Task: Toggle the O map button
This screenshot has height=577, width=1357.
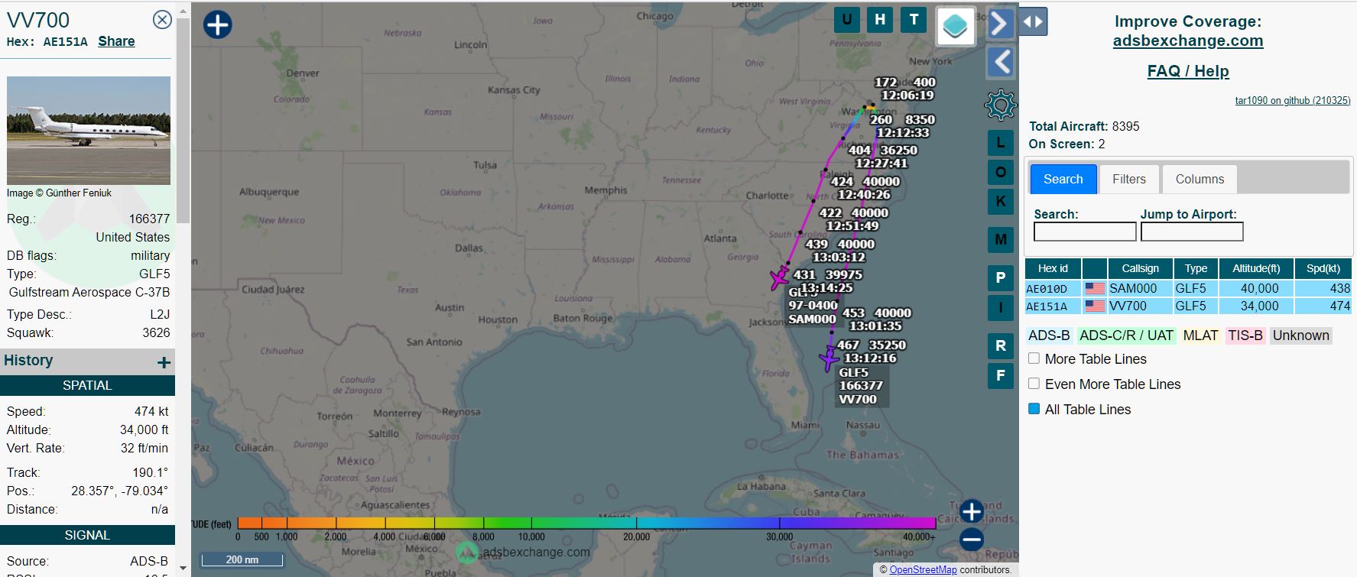Action: [1000, 172]
